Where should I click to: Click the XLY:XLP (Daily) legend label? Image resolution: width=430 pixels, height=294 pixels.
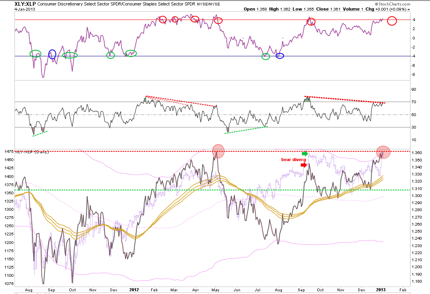tap(32, 152)
